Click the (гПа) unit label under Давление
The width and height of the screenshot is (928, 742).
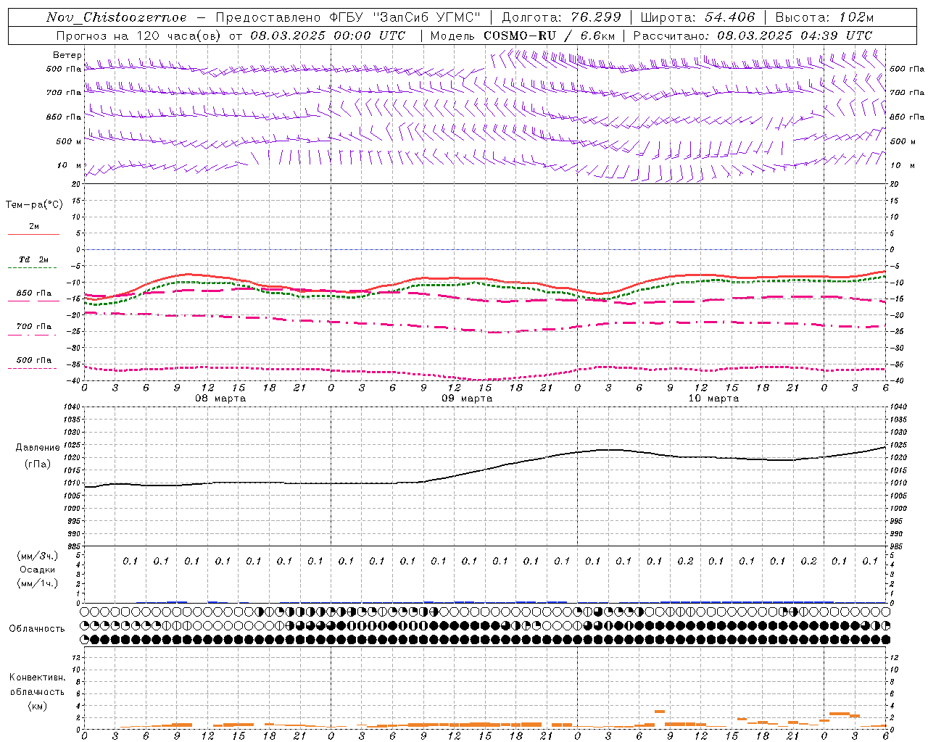coord(38,464)
